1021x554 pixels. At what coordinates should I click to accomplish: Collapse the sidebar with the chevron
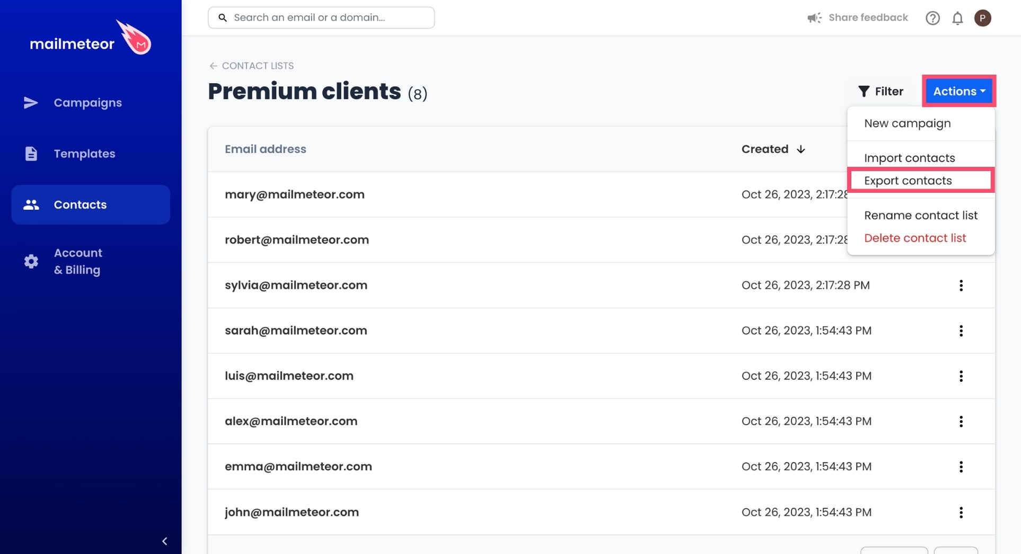point(164,541)
